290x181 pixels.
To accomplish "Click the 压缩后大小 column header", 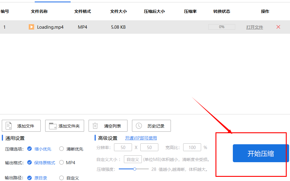I will (154, 11).
